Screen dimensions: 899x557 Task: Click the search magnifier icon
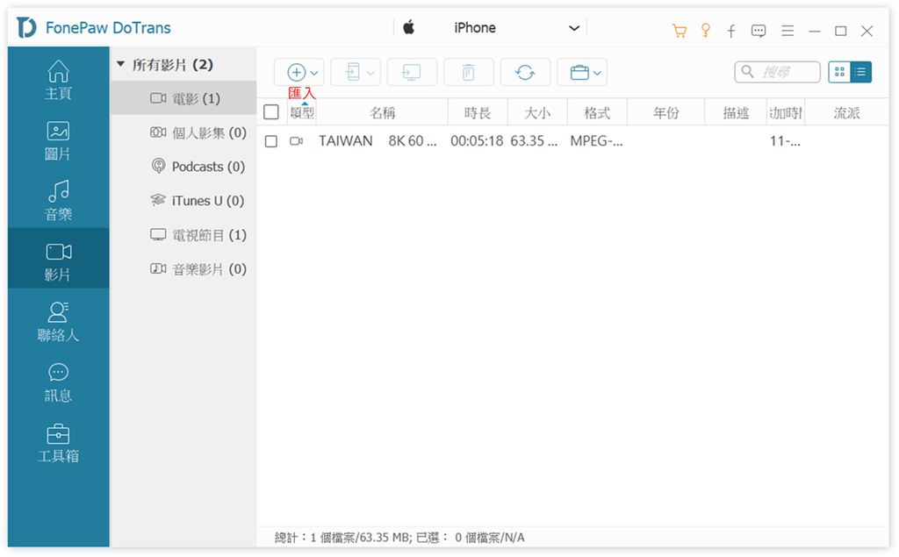tap(747, 72)
